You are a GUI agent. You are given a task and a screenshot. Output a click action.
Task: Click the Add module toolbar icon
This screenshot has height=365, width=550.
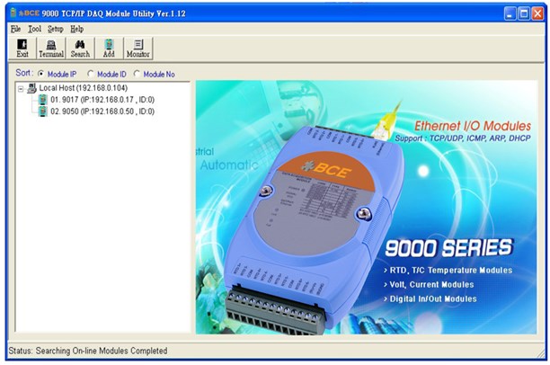109,48
